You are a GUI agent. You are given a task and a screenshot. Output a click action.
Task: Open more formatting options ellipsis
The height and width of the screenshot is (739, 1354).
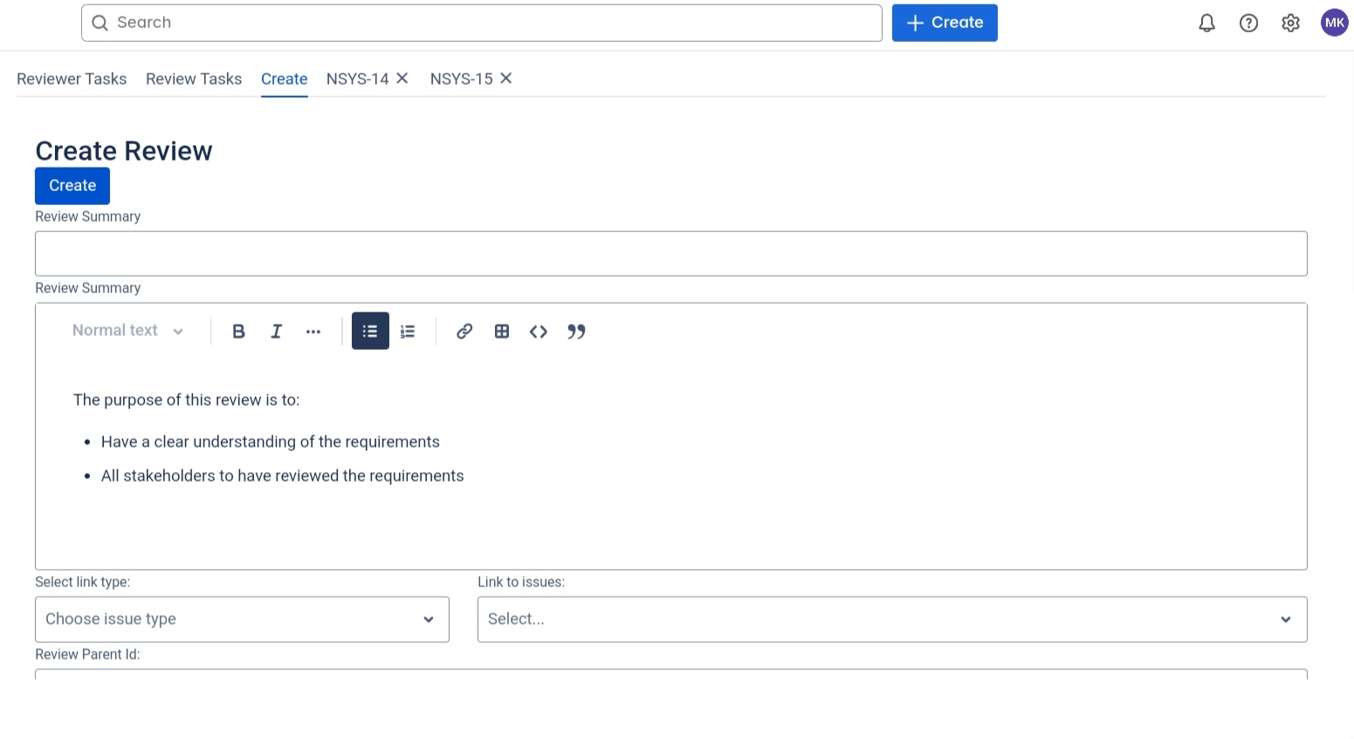313,332
